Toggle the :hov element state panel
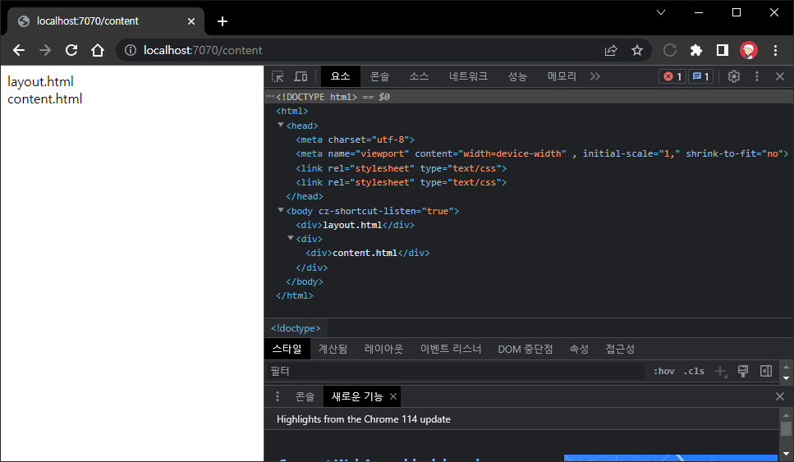The image size is (794, 462). (664, 371)
